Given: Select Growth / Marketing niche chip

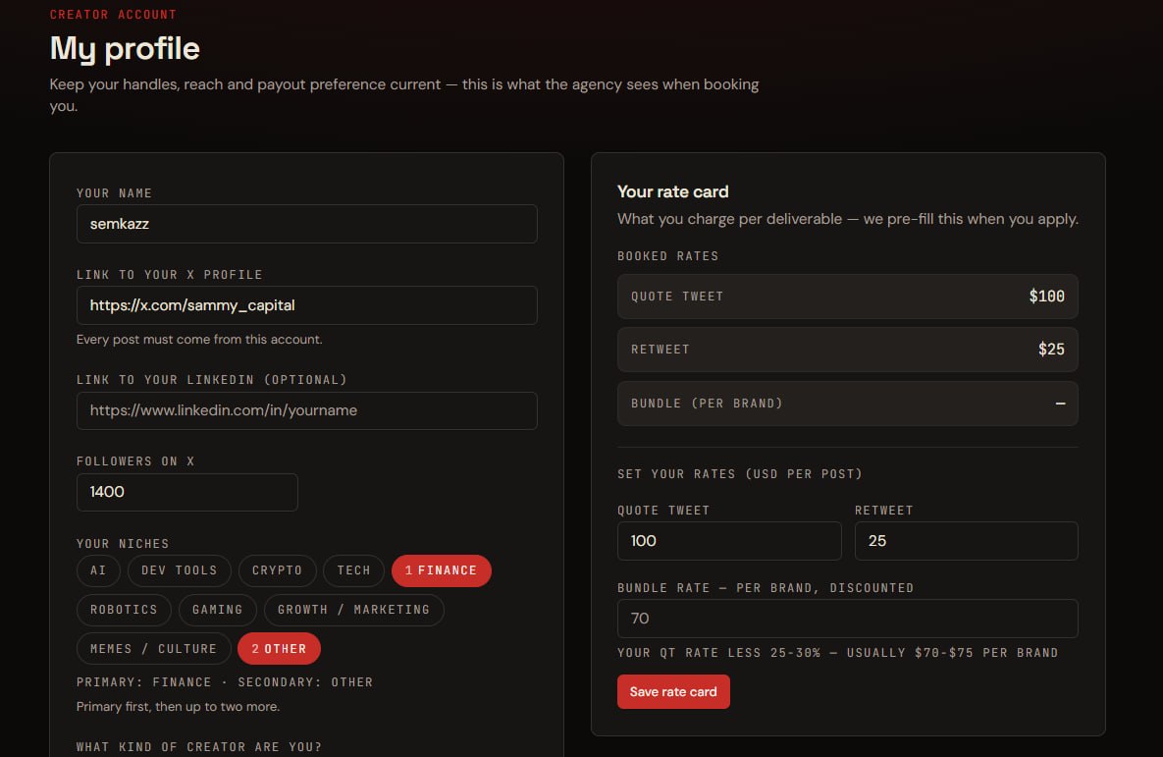Looking at the screenshot, I should coord(353,610).
